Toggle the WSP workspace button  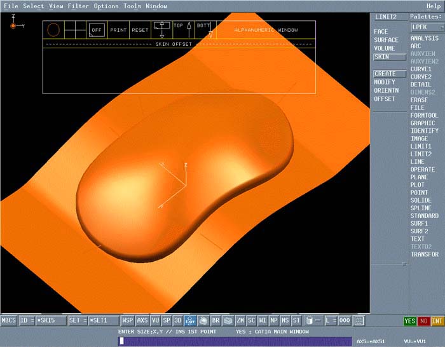tap(128, 321)
